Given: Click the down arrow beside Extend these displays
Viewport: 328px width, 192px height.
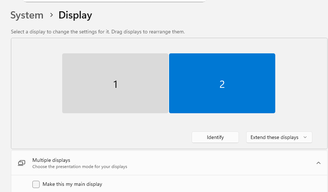Looking at the screenshot, I should click(x=305, y=137).
